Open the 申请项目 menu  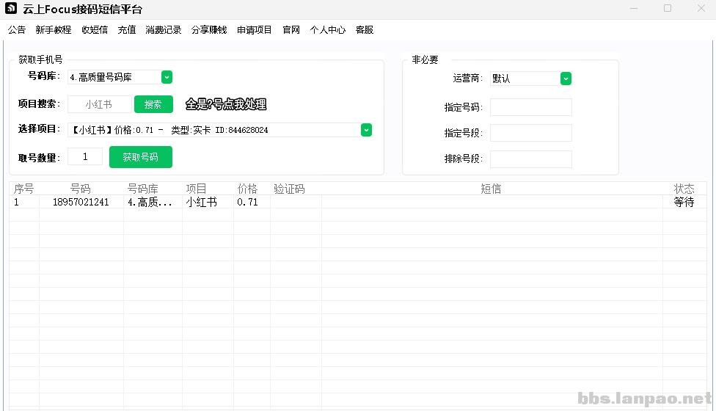click(x=255, y=29)
